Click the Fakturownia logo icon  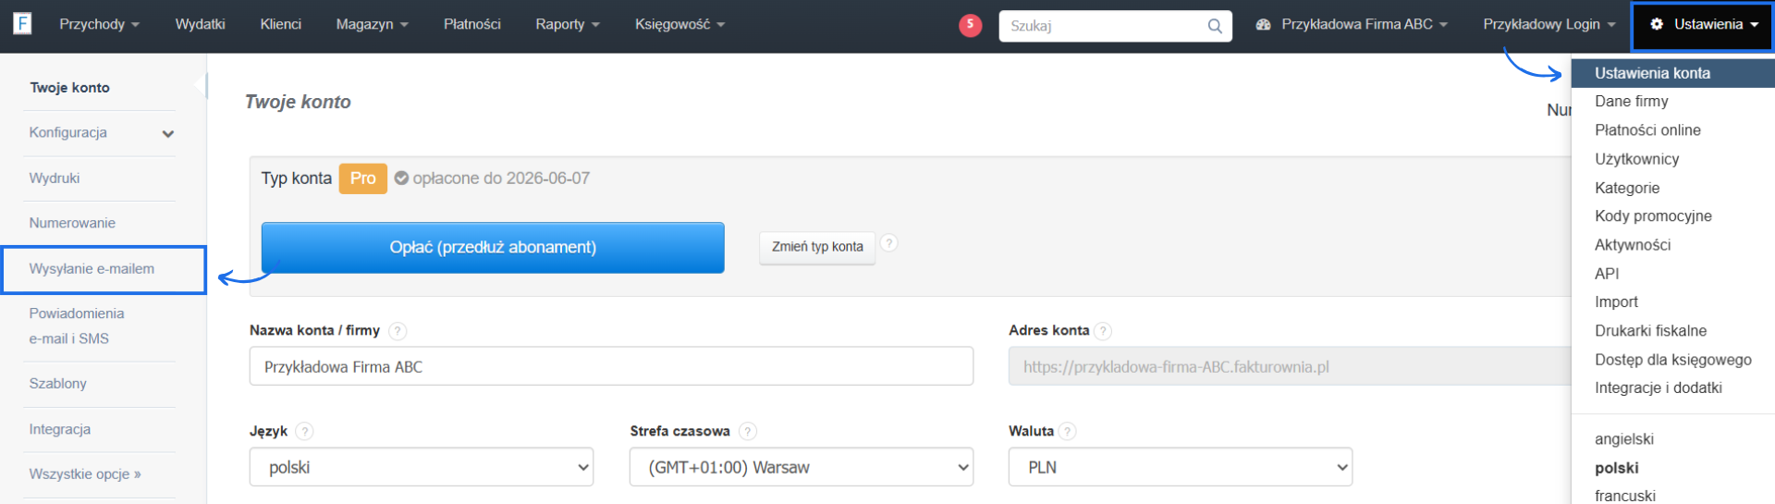coord(22,23)
